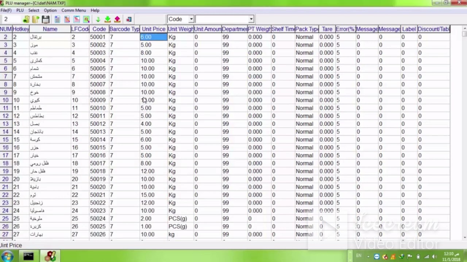Click the Unit Price column header
The height and width of the screenshot is (262, 467).
click(154, 29)
